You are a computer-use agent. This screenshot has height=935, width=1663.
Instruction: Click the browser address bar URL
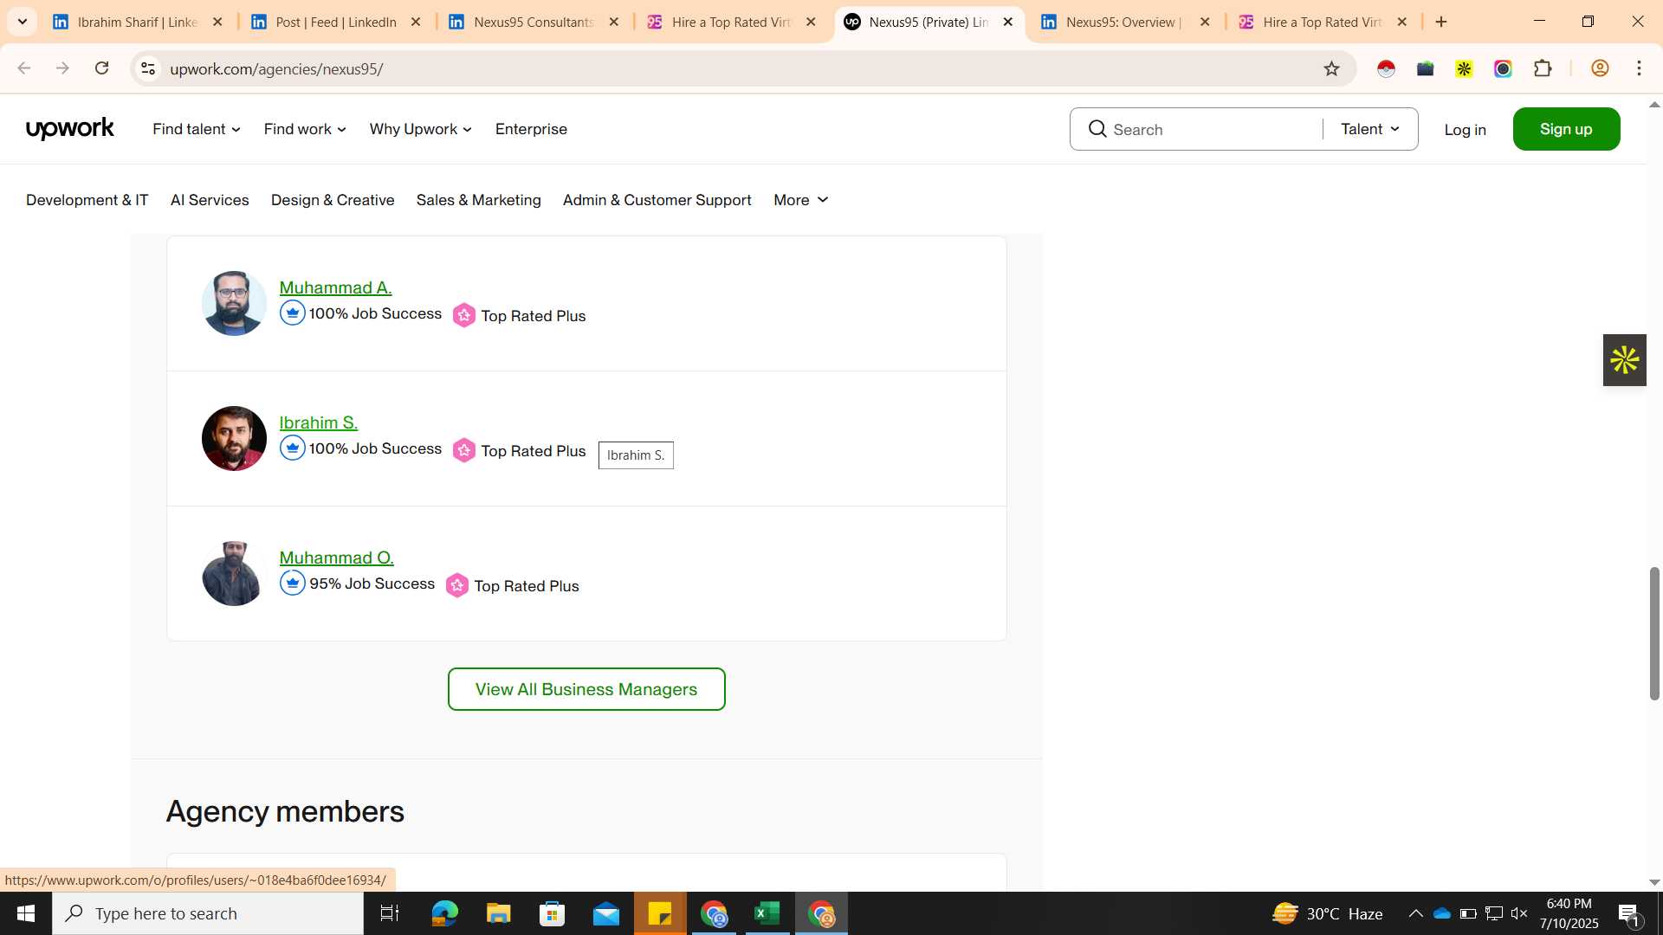276,68
